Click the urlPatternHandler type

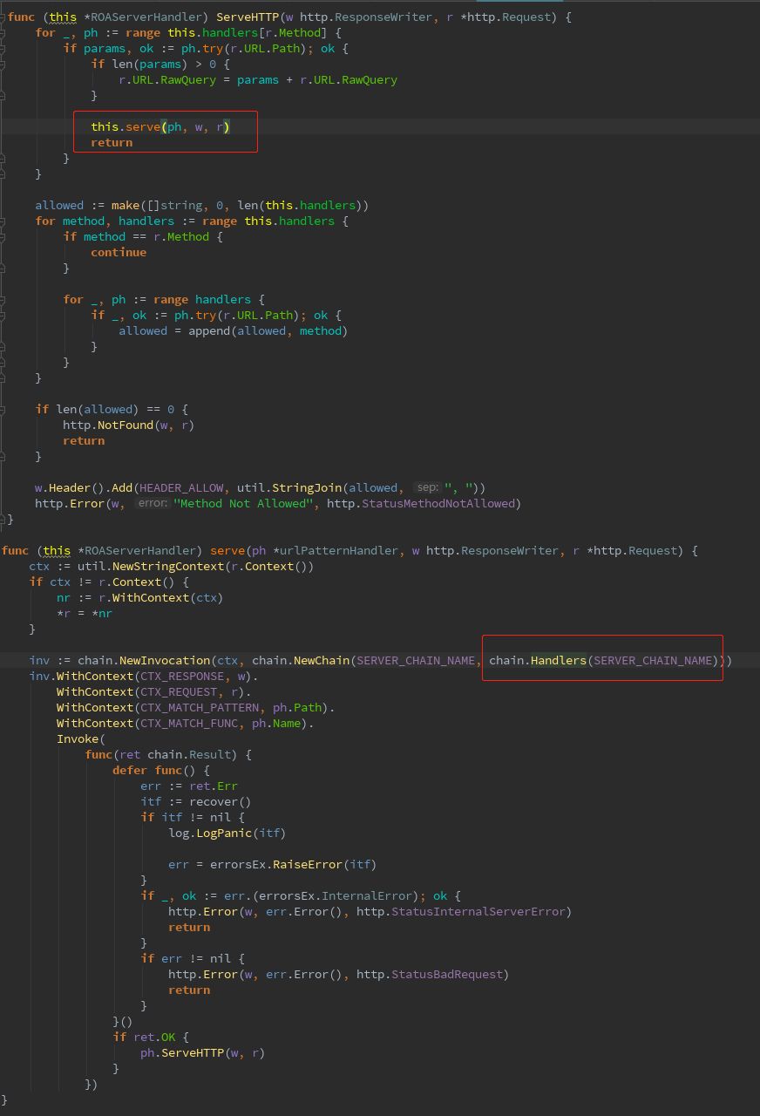pos(339,550)
